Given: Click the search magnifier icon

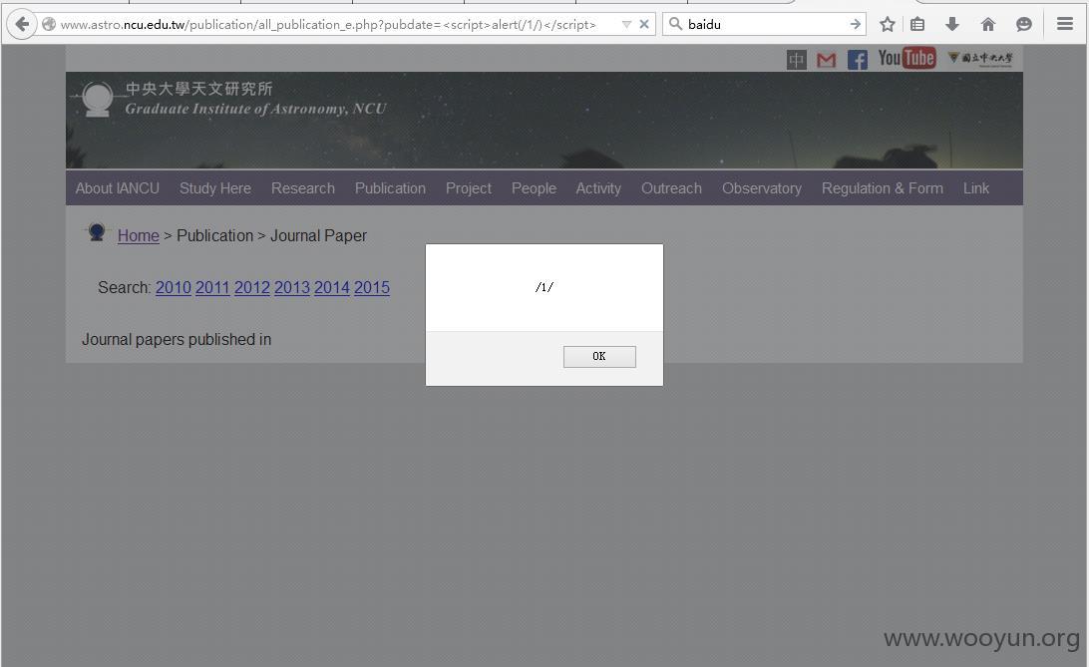Looking at the screenshot, I should tap(675, 24).
